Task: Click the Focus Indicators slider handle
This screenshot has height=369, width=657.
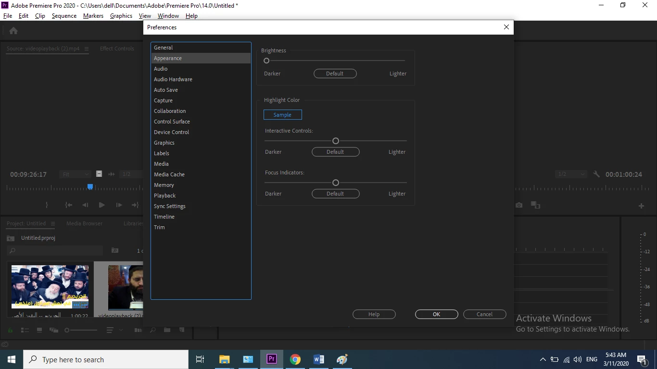Action: click(336, 183)
